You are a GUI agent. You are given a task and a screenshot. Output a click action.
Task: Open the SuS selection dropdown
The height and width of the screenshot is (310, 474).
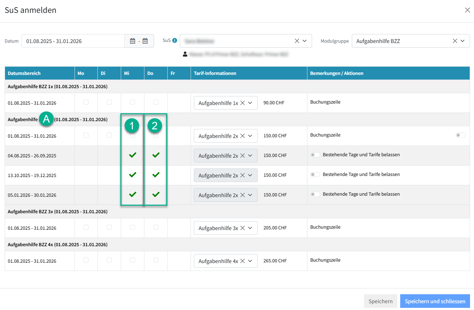(305, 41)
